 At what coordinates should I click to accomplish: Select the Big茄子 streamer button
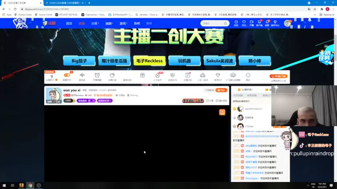pyautogui.click(x=79, y=61)
